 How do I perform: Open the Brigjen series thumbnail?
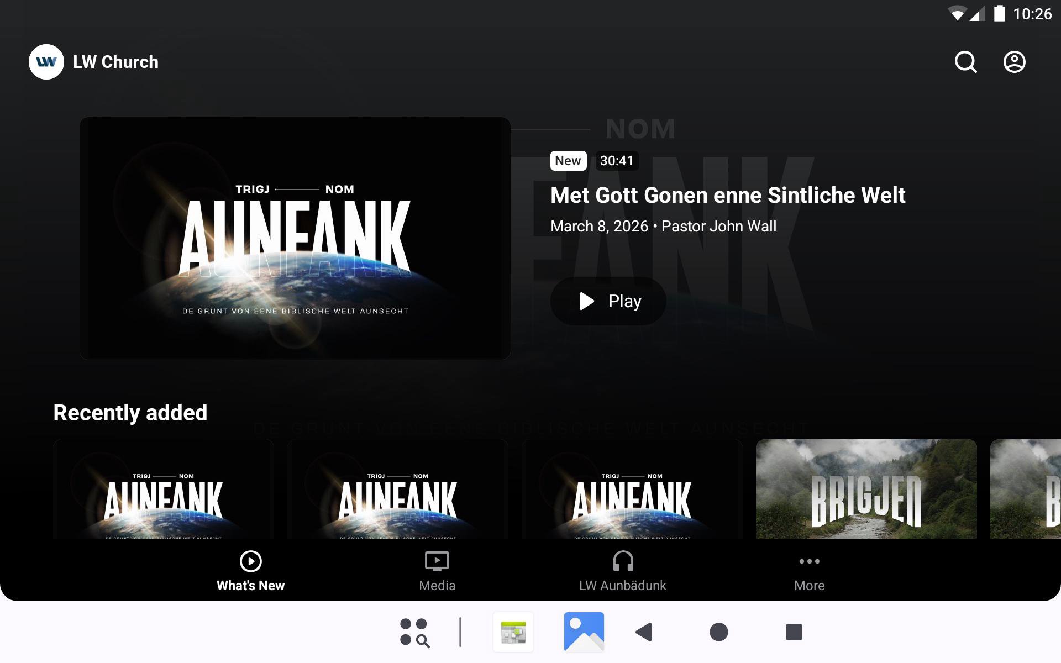click(866, 489)
